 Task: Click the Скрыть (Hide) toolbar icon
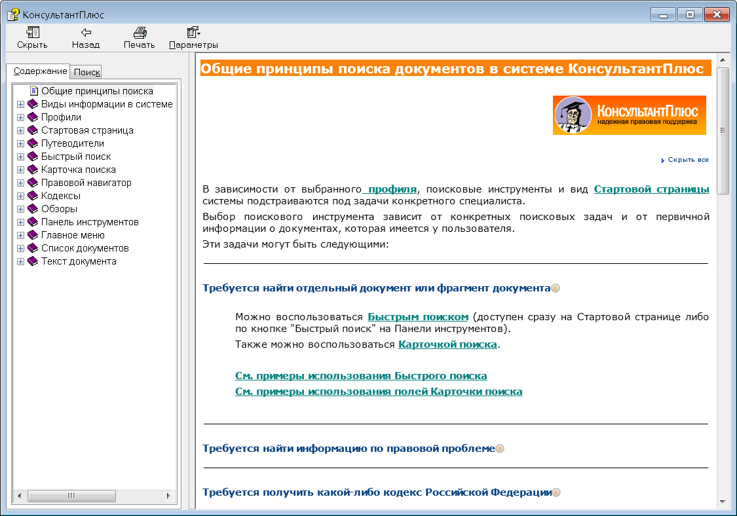[x=33, y=32]
